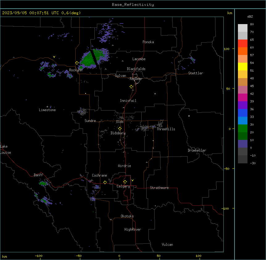
Task: Select the RedDeer label
Action: pos(136,79)
